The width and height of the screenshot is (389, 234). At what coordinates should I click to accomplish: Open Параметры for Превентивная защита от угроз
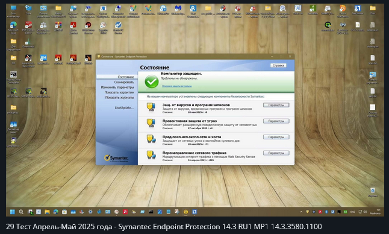tap(276, 121)
